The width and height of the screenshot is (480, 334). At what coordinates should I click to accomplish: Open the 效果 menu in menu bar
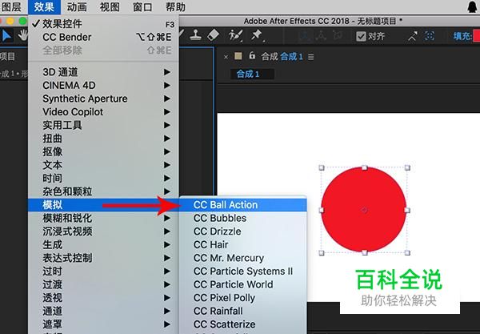click(44, 6)
